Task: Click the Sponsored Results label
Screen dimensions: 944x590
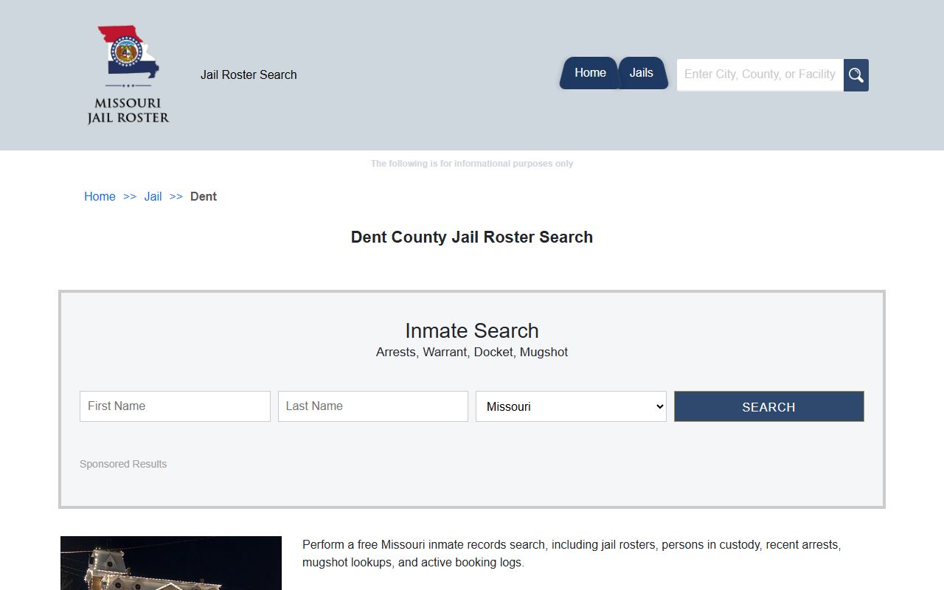Action: coord(123,464)
